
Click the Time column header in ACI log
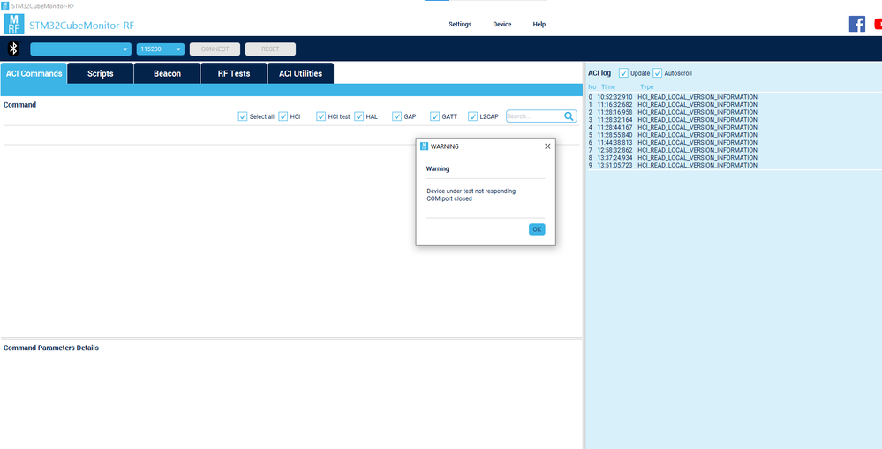click(608, 87)
